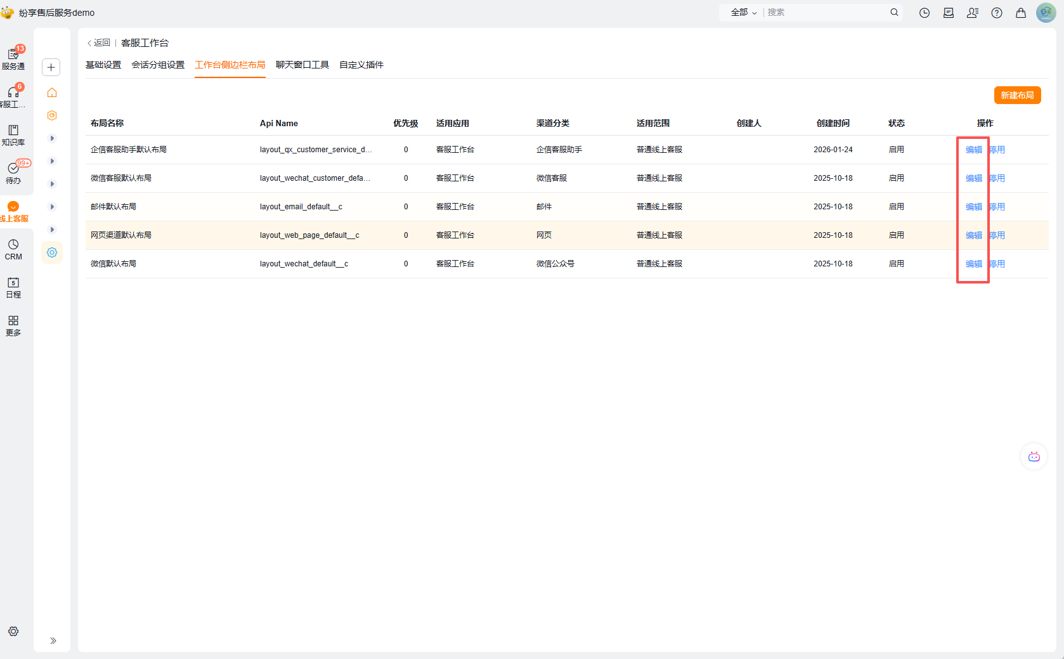Select the 网页渠道默认布局 name cell
Screen dimensions: 1064x659
tap(121, 235)
